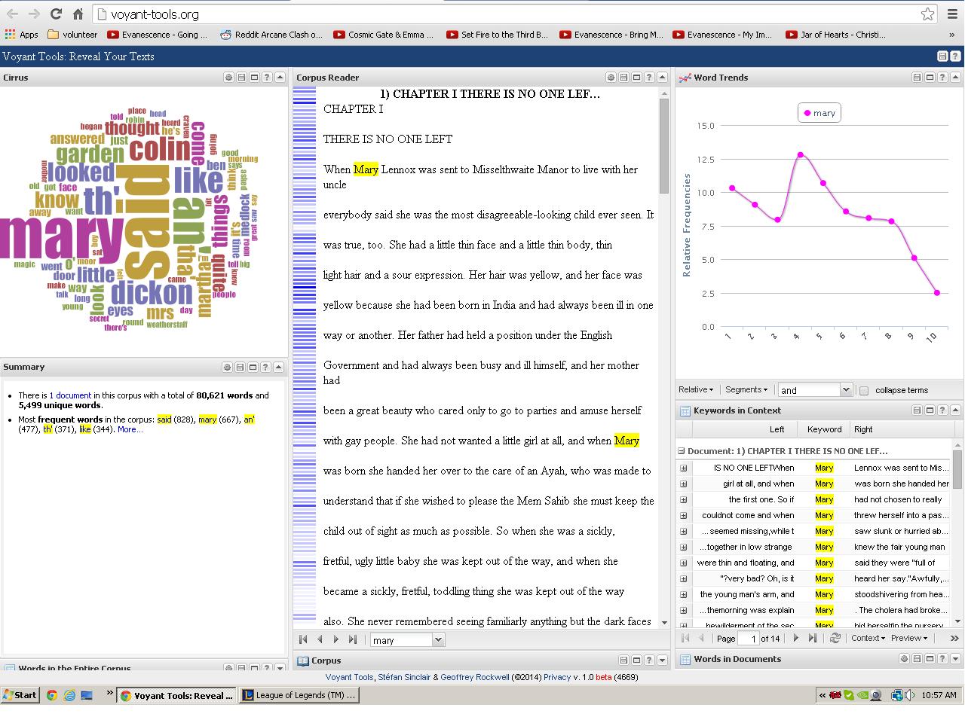Open the Context dropdown in KWIC toolbar
The width and height of the screenshot is (965, 723).
click(x=868, y=638)
